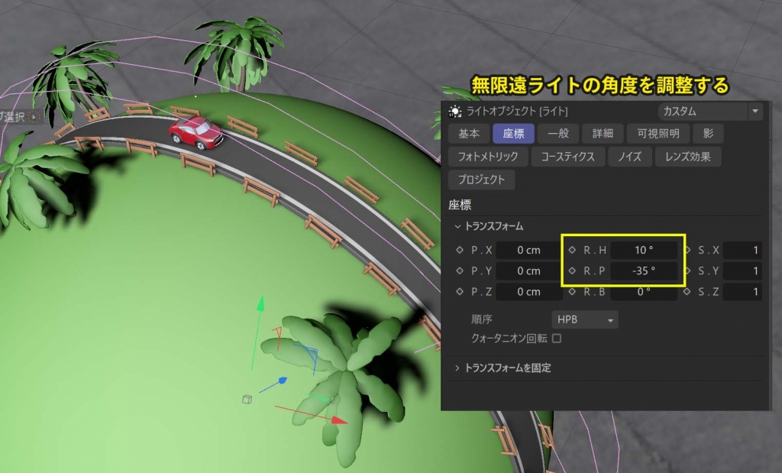Click the S.Z scale field
The height and width of the screenshot is (473, 782).
pos(742,292)
